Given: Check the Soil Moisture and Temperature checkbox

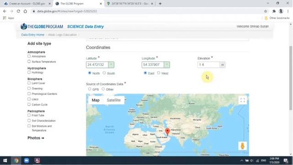Looking at the screenshot, I should pyautogui.click(x=29, y=126).
